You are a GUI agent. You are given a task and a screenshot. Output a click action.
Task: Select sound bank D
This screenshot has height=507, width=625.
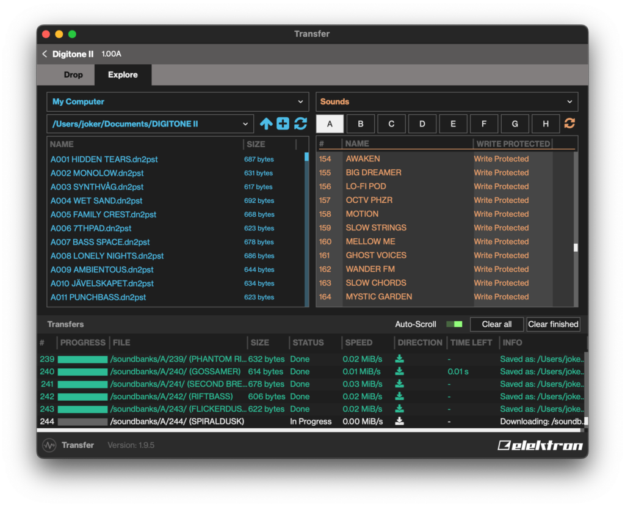coord(422,123)
